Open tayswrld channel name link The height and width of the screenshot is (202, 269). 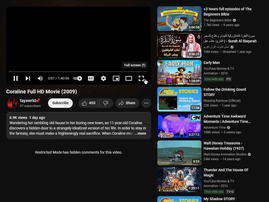[x=30, y=100]
